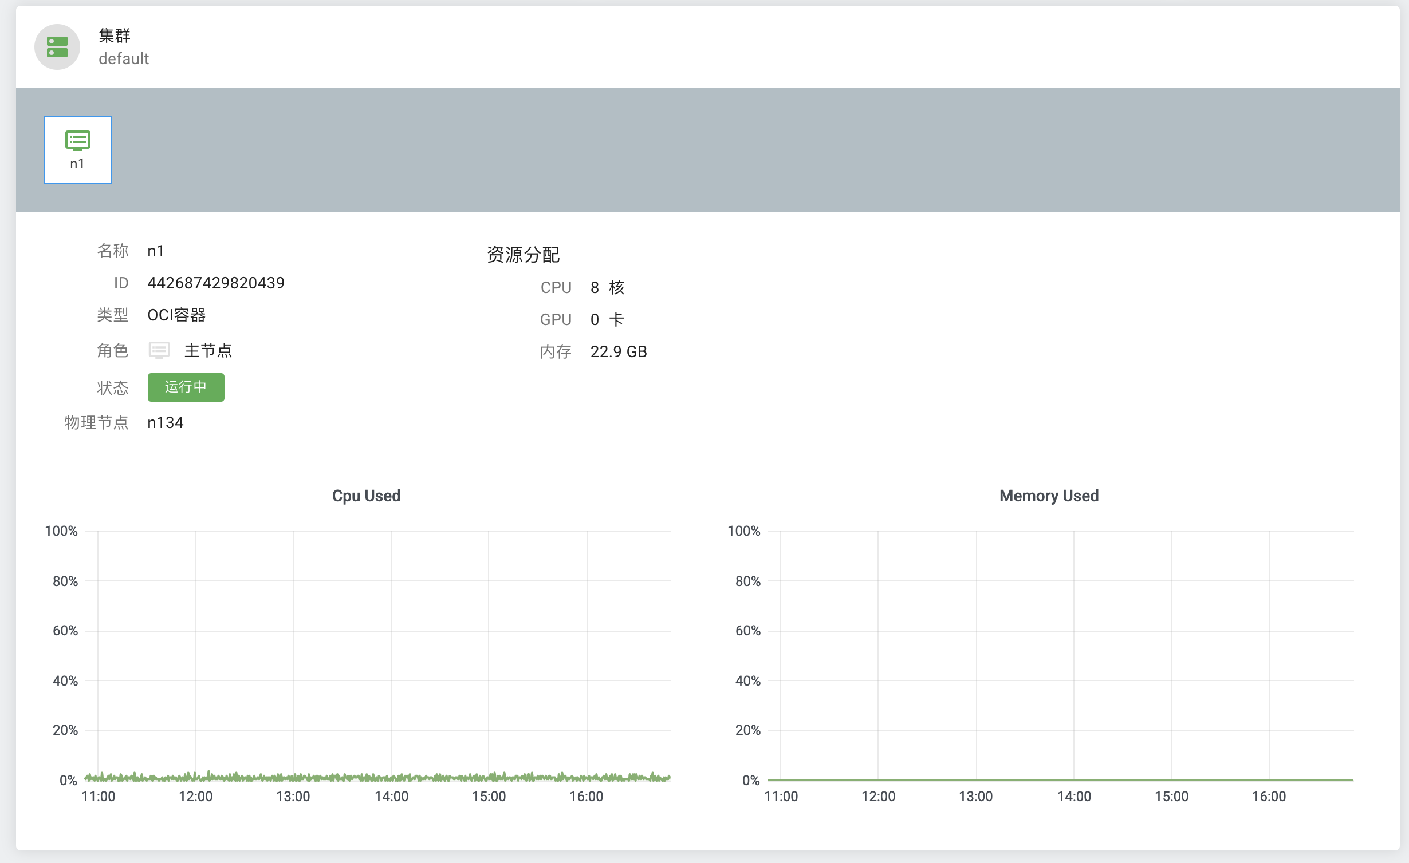Click the type value OCI容器

tap(176, 315)
